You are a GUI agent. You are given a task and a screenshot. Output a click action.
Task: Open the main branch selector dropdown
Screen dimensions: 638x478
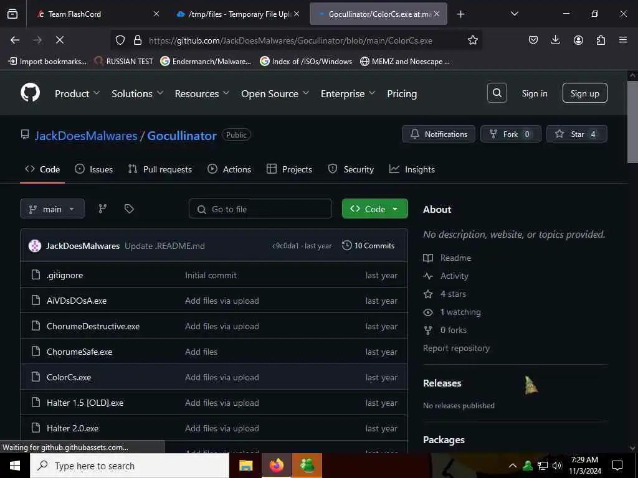pos(52,209)
